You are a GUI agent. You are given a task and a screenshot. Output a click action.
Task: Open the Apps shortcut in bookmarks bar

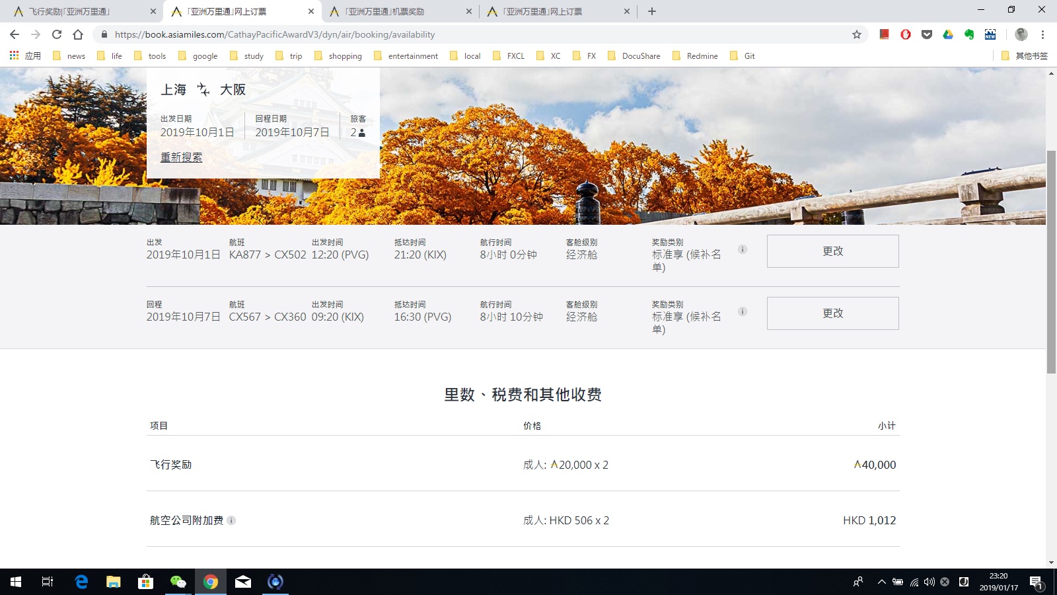(25, 56)
